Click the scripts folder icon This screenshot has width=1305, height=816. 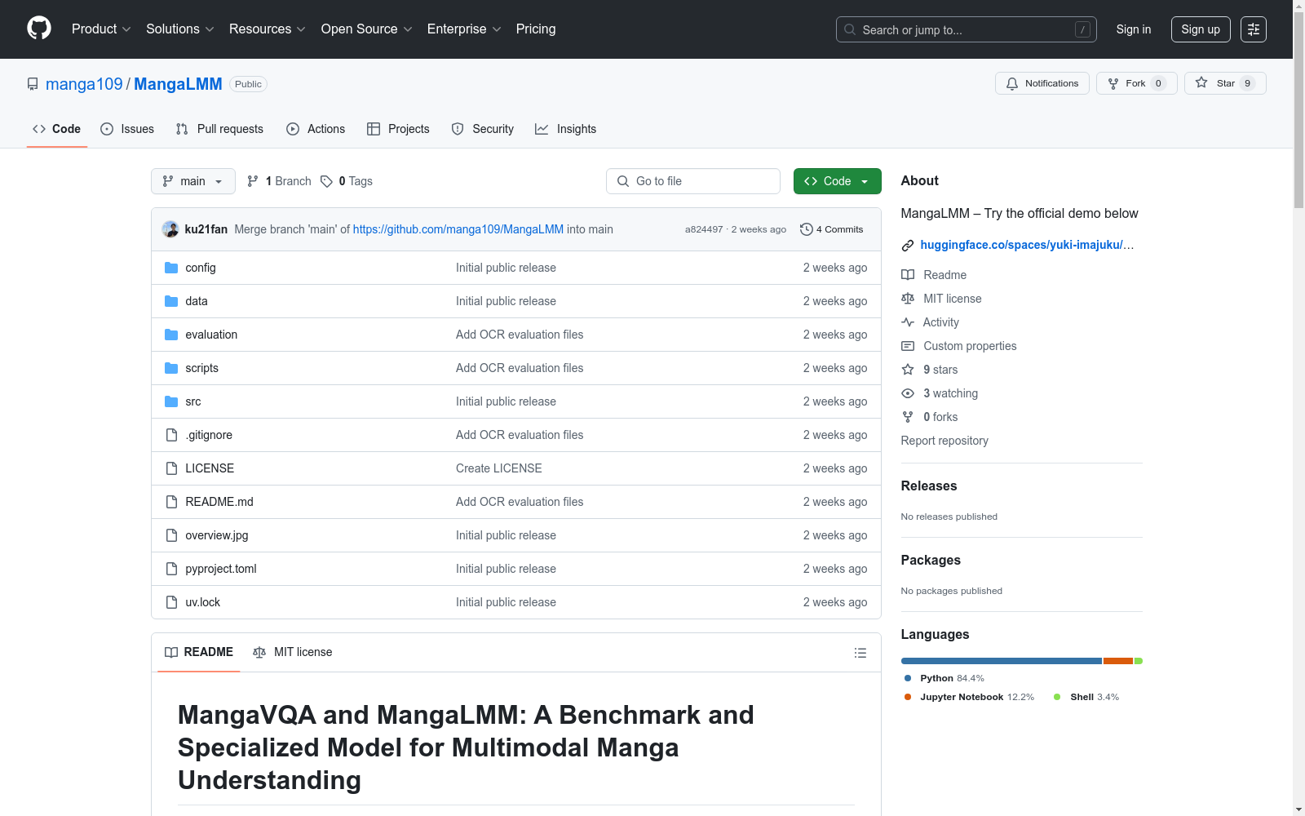pos(171,368)
